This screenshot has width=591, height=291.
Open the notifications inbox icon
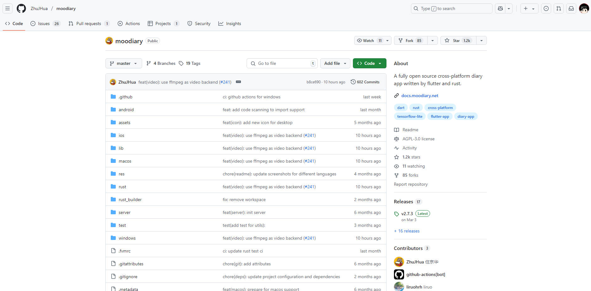coord(571,8)
